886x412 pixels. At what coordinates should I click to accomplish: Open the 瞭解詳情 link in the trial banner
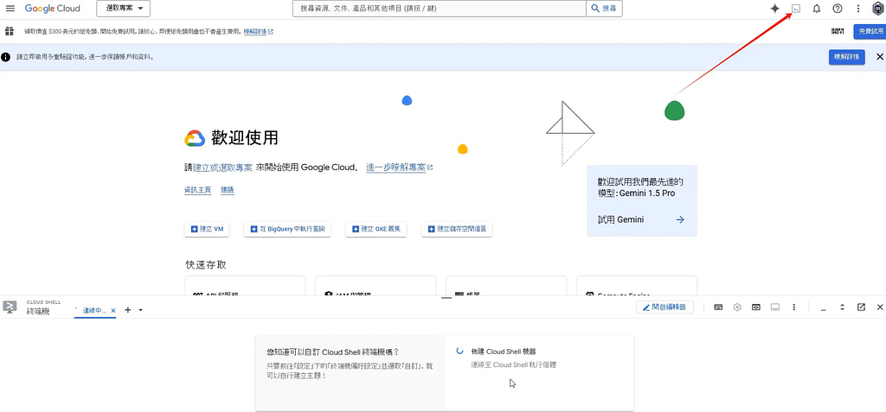259,32
